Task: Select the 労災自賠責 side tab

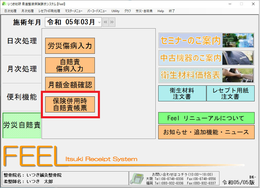Action: 22,125
